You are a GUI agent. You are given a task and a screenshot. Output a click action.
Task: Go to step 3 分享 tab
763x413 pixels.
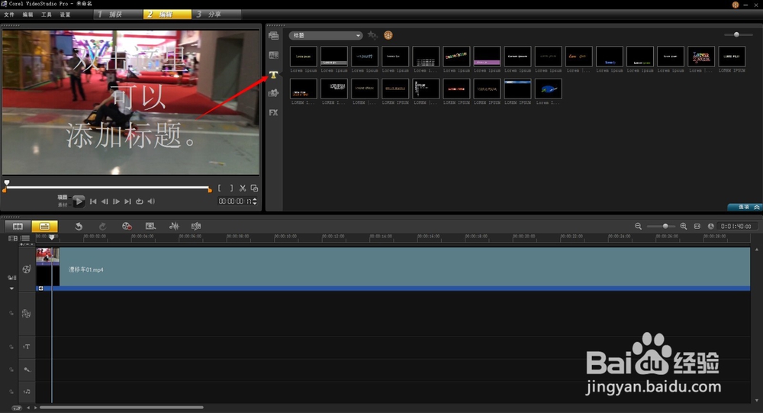(x=217, y=15)
